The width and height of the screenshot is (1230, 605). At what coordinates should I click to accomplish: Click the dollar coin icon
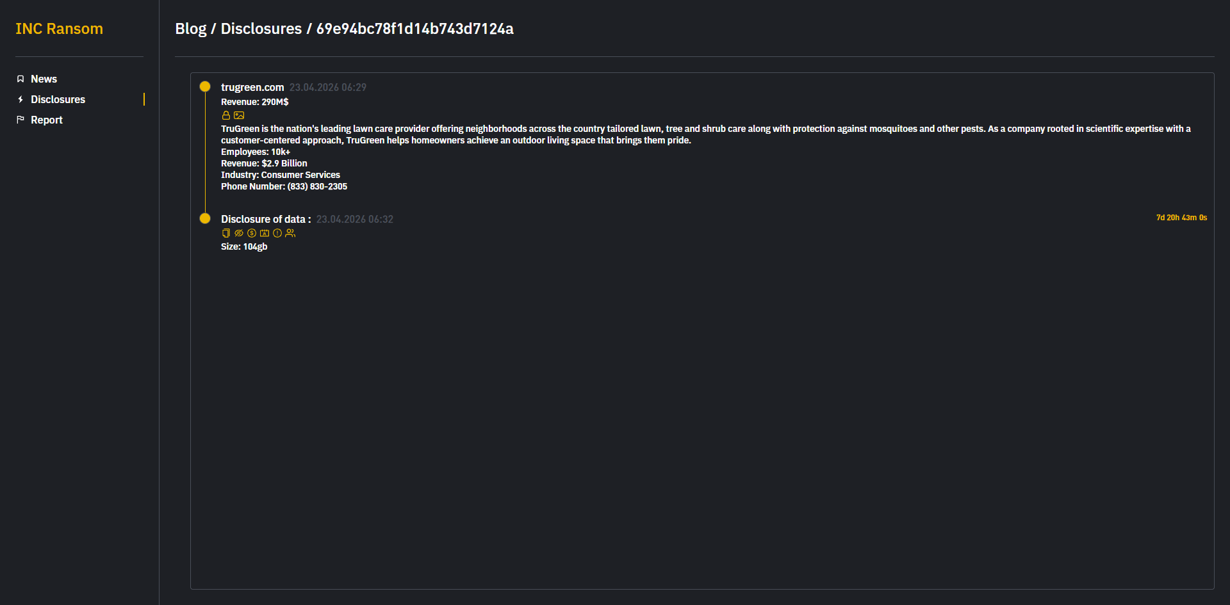(x=252, y=233)
